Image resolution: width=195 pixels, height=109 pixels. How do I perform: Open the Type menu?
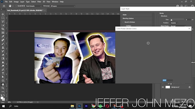[28, 2]
